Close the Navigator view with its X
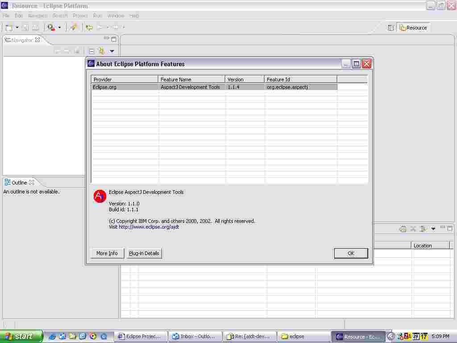 pos(37,40)
